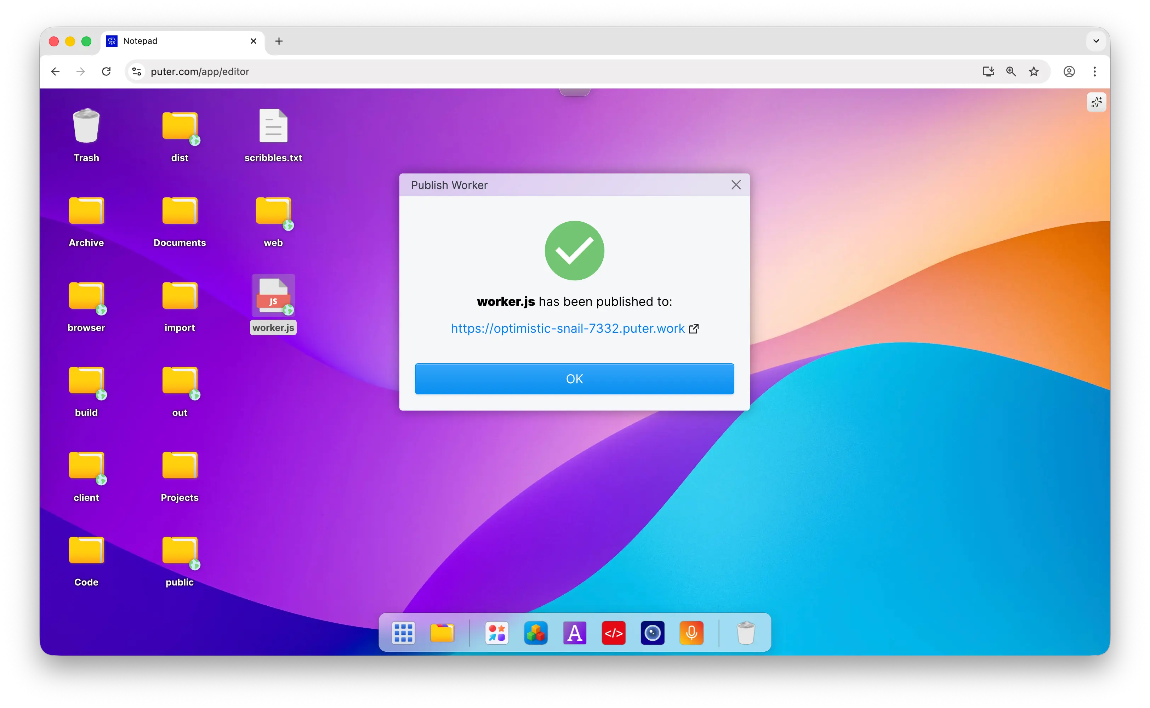Open the purple Notepad app in the dock

(x=575, y=633)
